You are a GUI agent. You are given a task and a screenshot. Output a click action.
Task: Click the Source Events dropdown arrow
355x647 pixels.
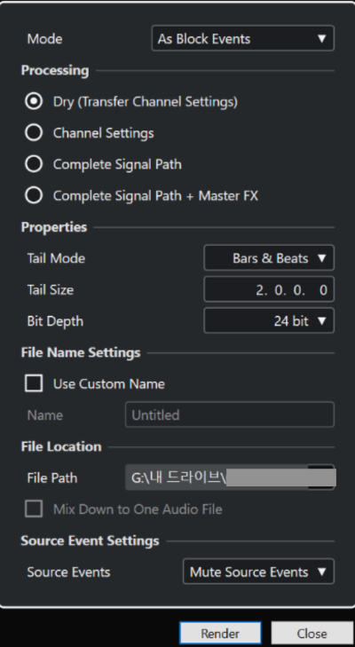pos(322,572)
